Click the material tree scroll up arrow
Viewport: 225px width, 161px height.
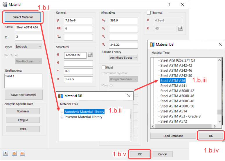[x=219, y=60]
